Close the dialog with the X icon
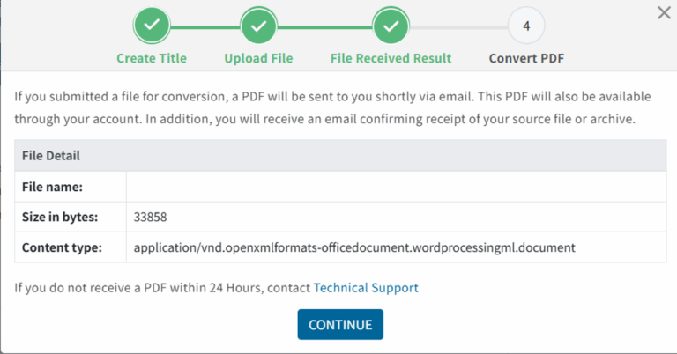 [x=664, y=12]
